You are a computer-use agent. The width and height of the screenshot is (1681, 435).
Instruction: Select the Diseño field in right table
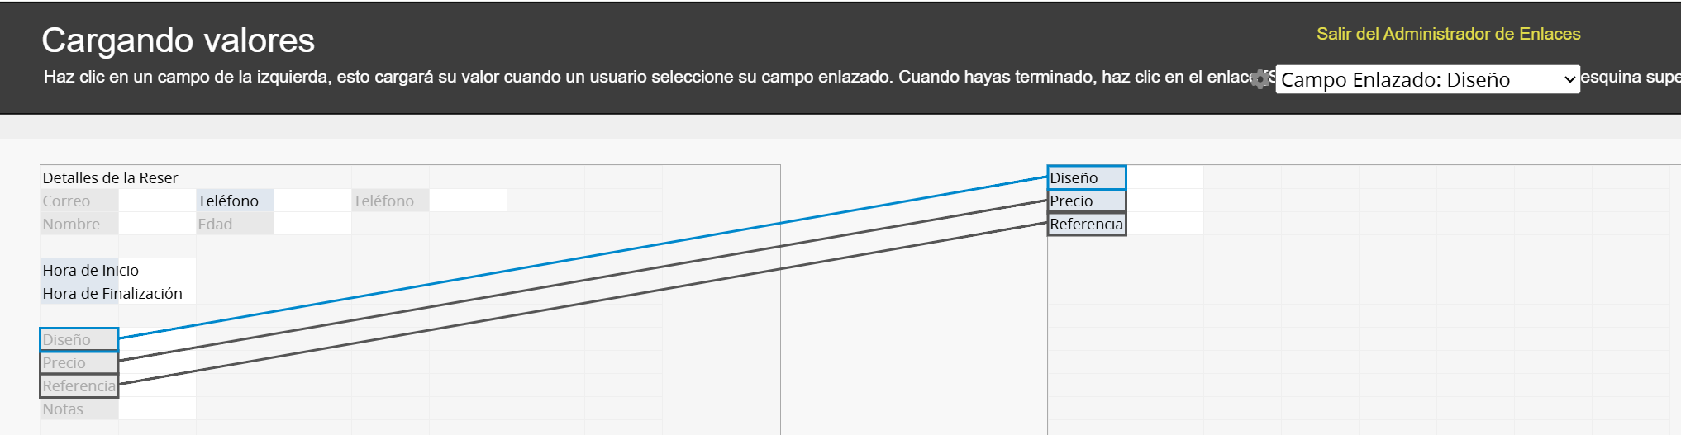[x=1087, y=177]
